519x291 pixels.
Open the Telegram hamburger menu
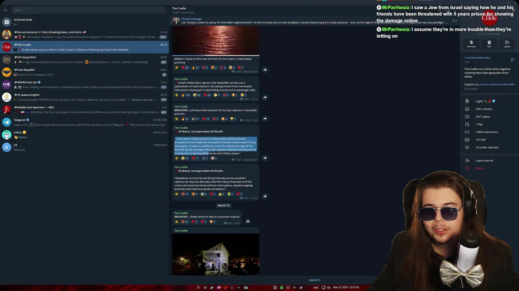pyautogui.click(x=5, y=10)
